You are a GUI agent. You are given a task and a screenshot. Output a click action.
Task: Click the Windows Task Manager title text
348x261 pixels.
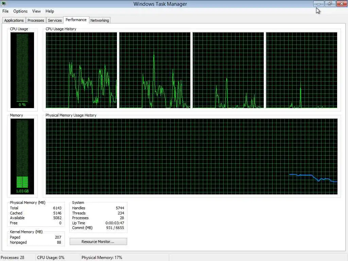click(160, 4)
